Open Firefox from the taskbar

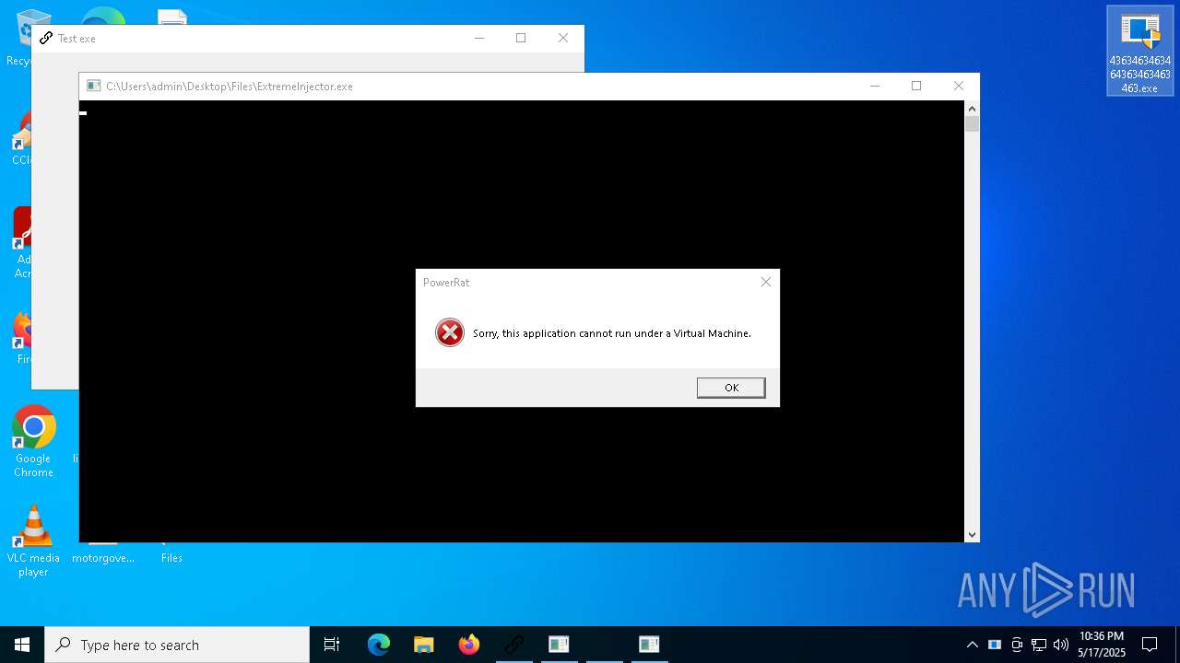pos(469,645)
